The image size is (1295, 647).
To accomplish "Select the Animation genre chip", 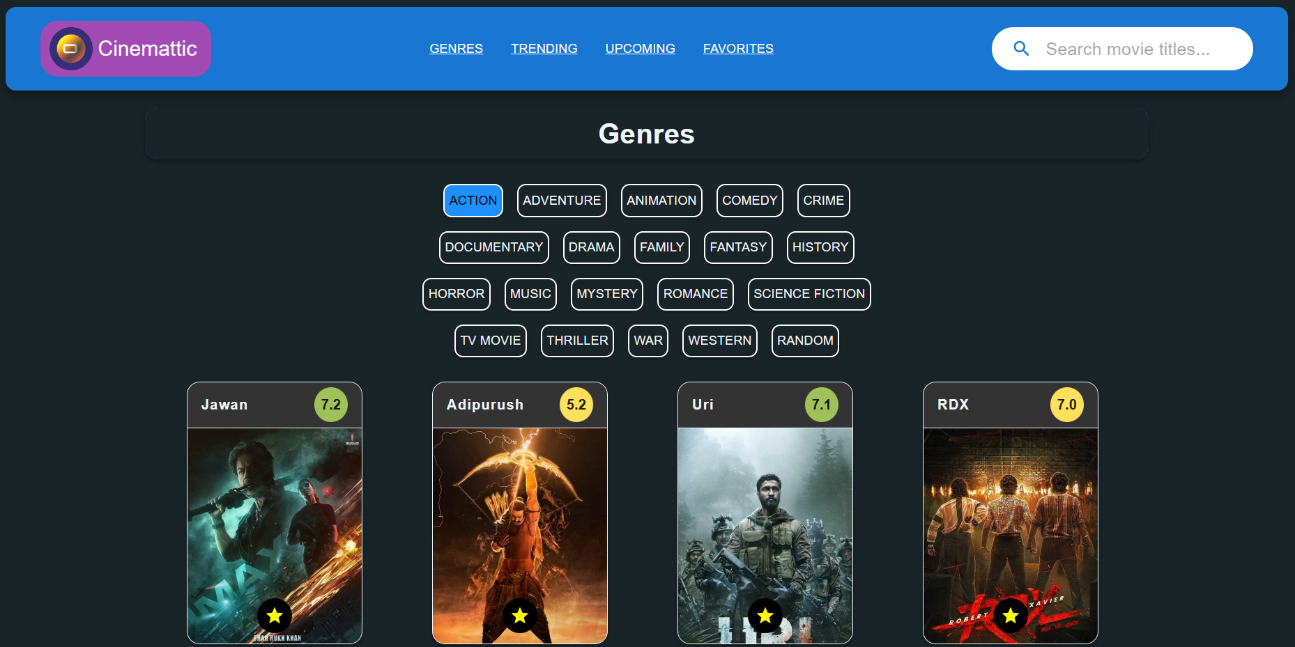I will [x=661, y=201].
